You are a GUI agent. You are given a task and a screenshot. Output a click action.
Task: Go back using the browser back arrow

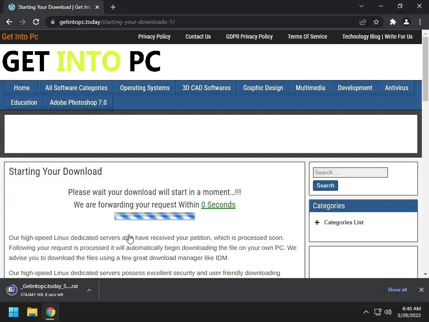9,22
